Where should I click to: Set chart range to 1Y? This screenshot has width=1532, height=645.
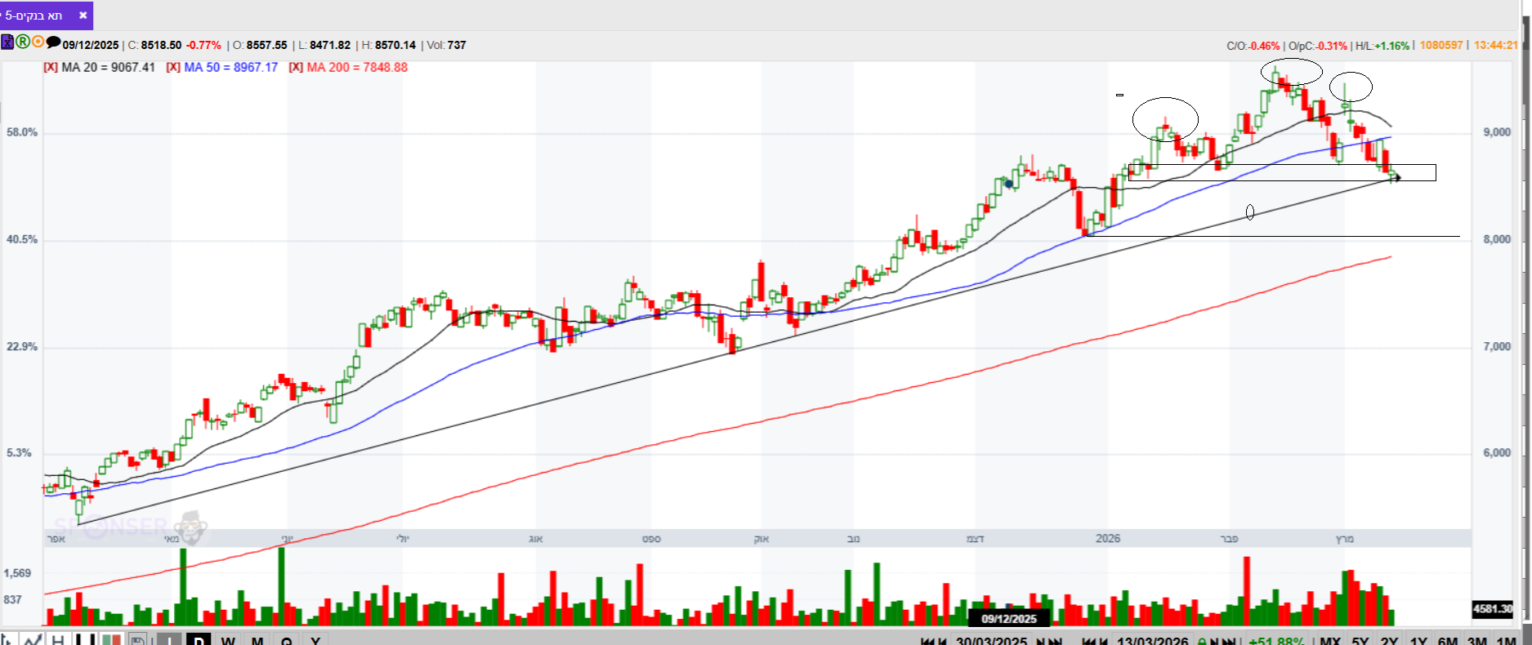coord(1418,641)
